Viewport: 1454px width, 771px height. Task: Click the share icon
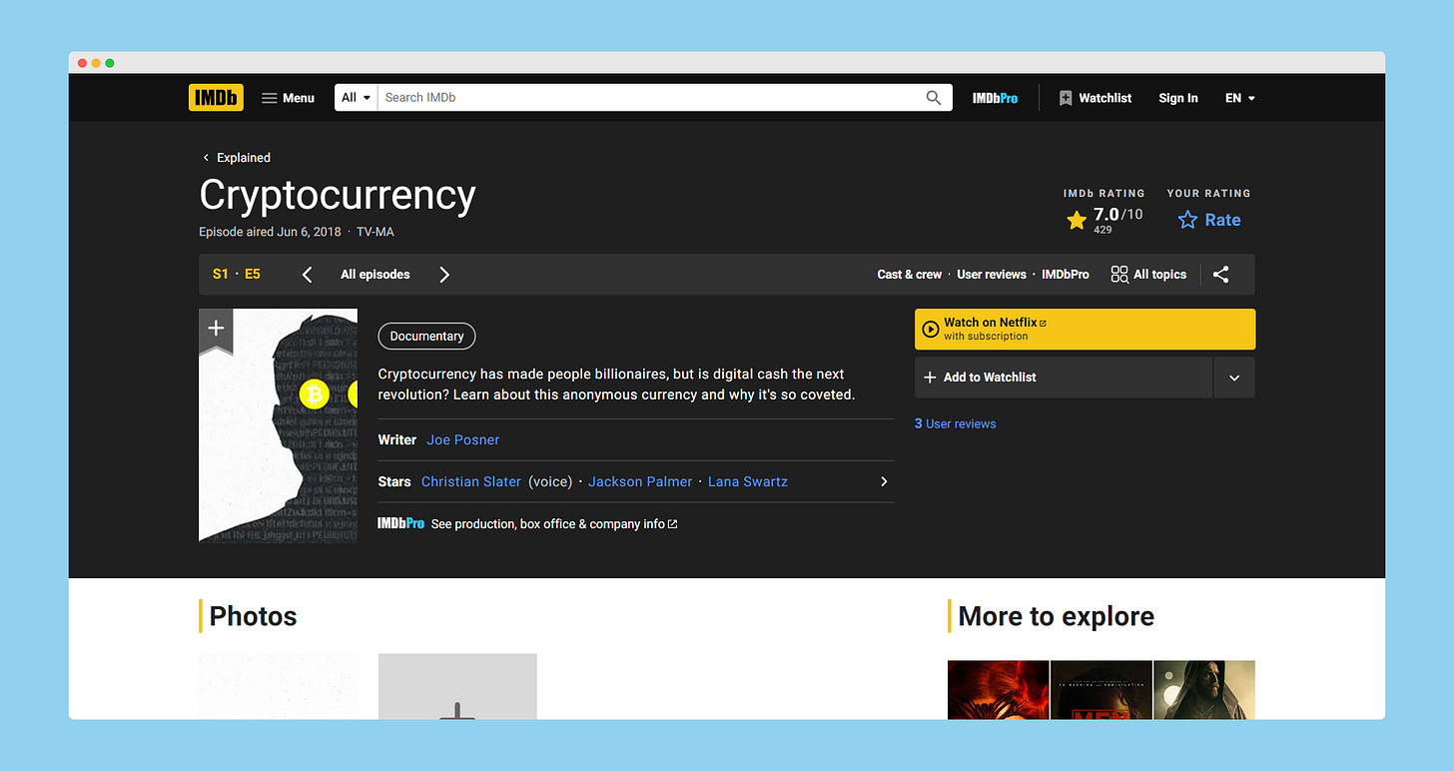point(1221,275)
